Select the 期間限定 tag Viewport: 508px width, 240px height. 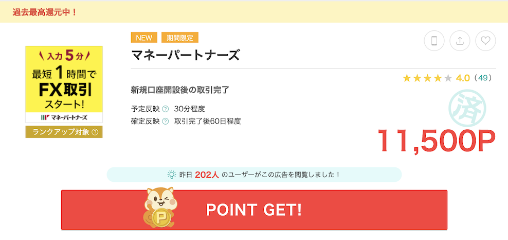(180, 38)
